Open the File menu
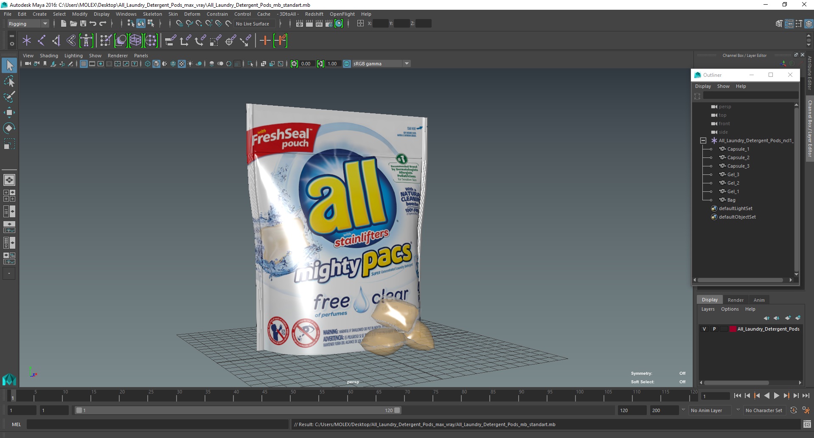Image resolution: width=814 pixels, height=438 pixels. [8, 14]
